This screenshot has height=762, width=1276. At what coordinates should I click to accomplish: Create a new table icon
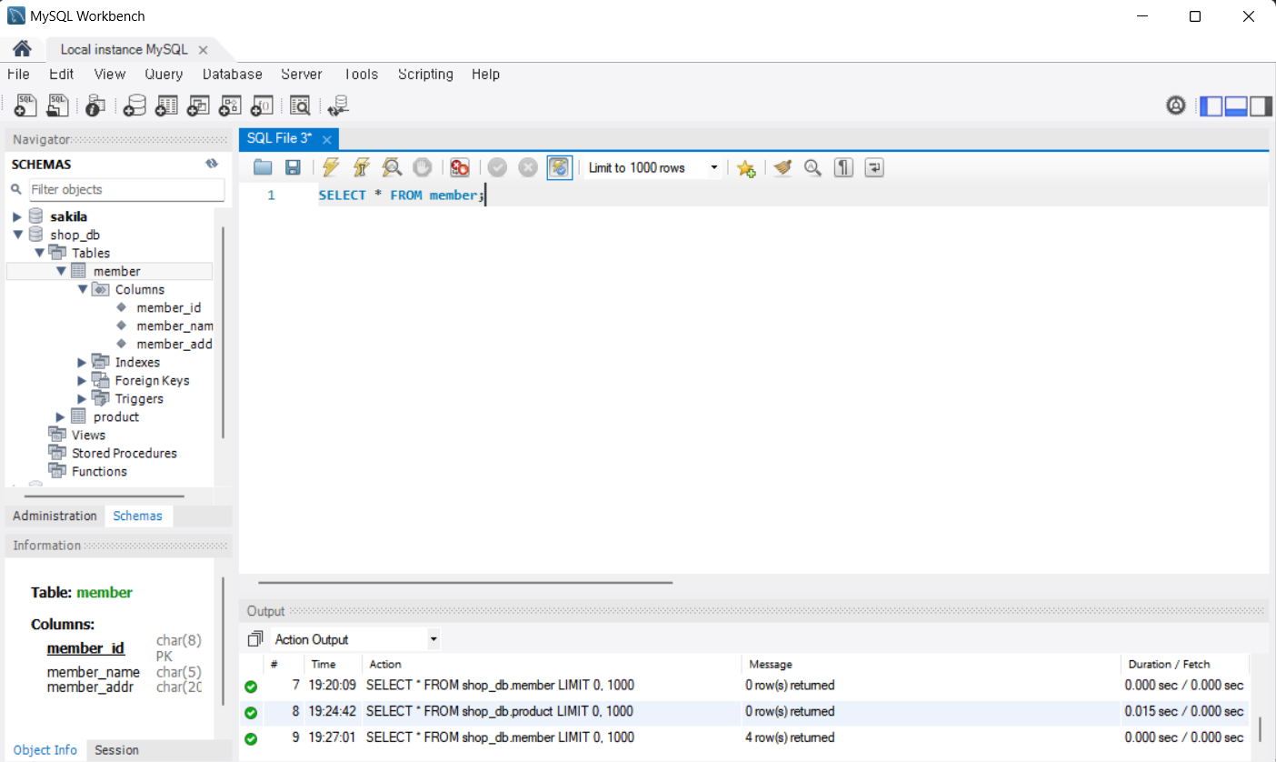click(x=166, y=105)
